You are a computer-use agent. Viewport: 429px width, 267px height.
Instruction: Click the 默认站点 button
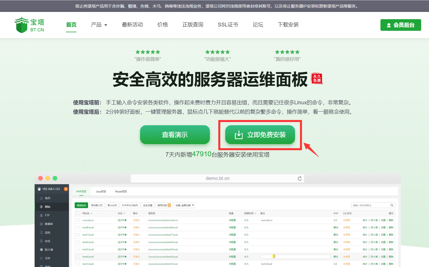click(112, 205)
